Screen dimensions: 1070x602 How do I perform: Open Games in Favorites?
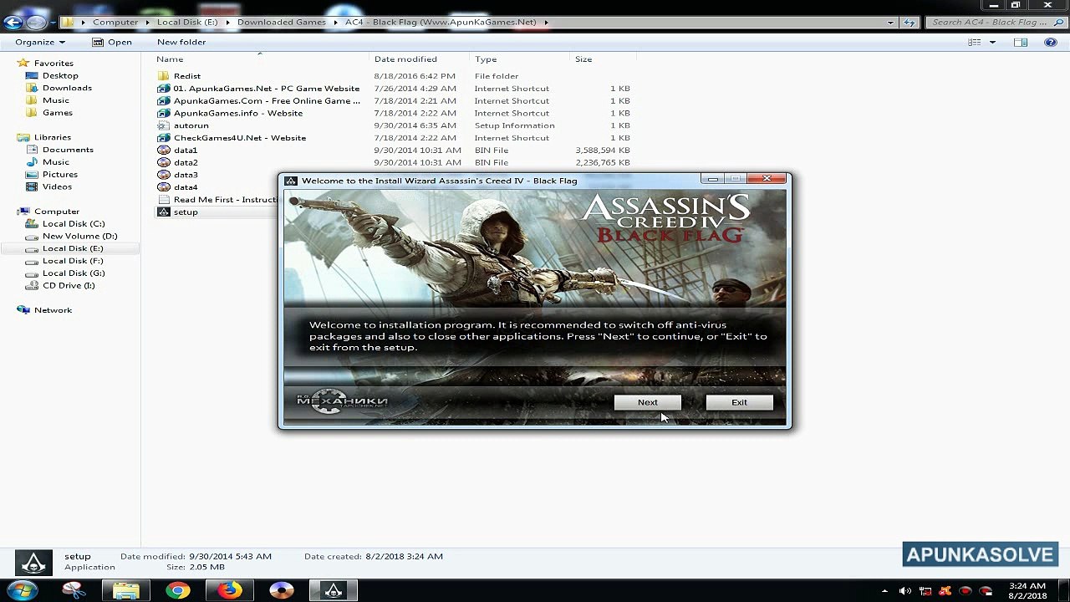coord(58,113)
